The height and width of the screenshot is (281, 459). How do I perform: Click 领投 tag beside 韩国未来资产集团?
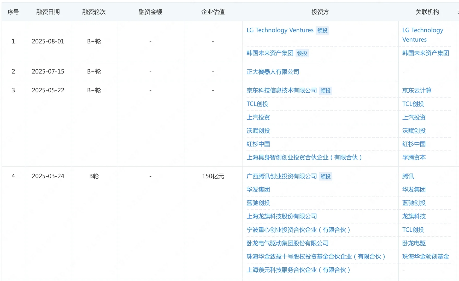302,53
